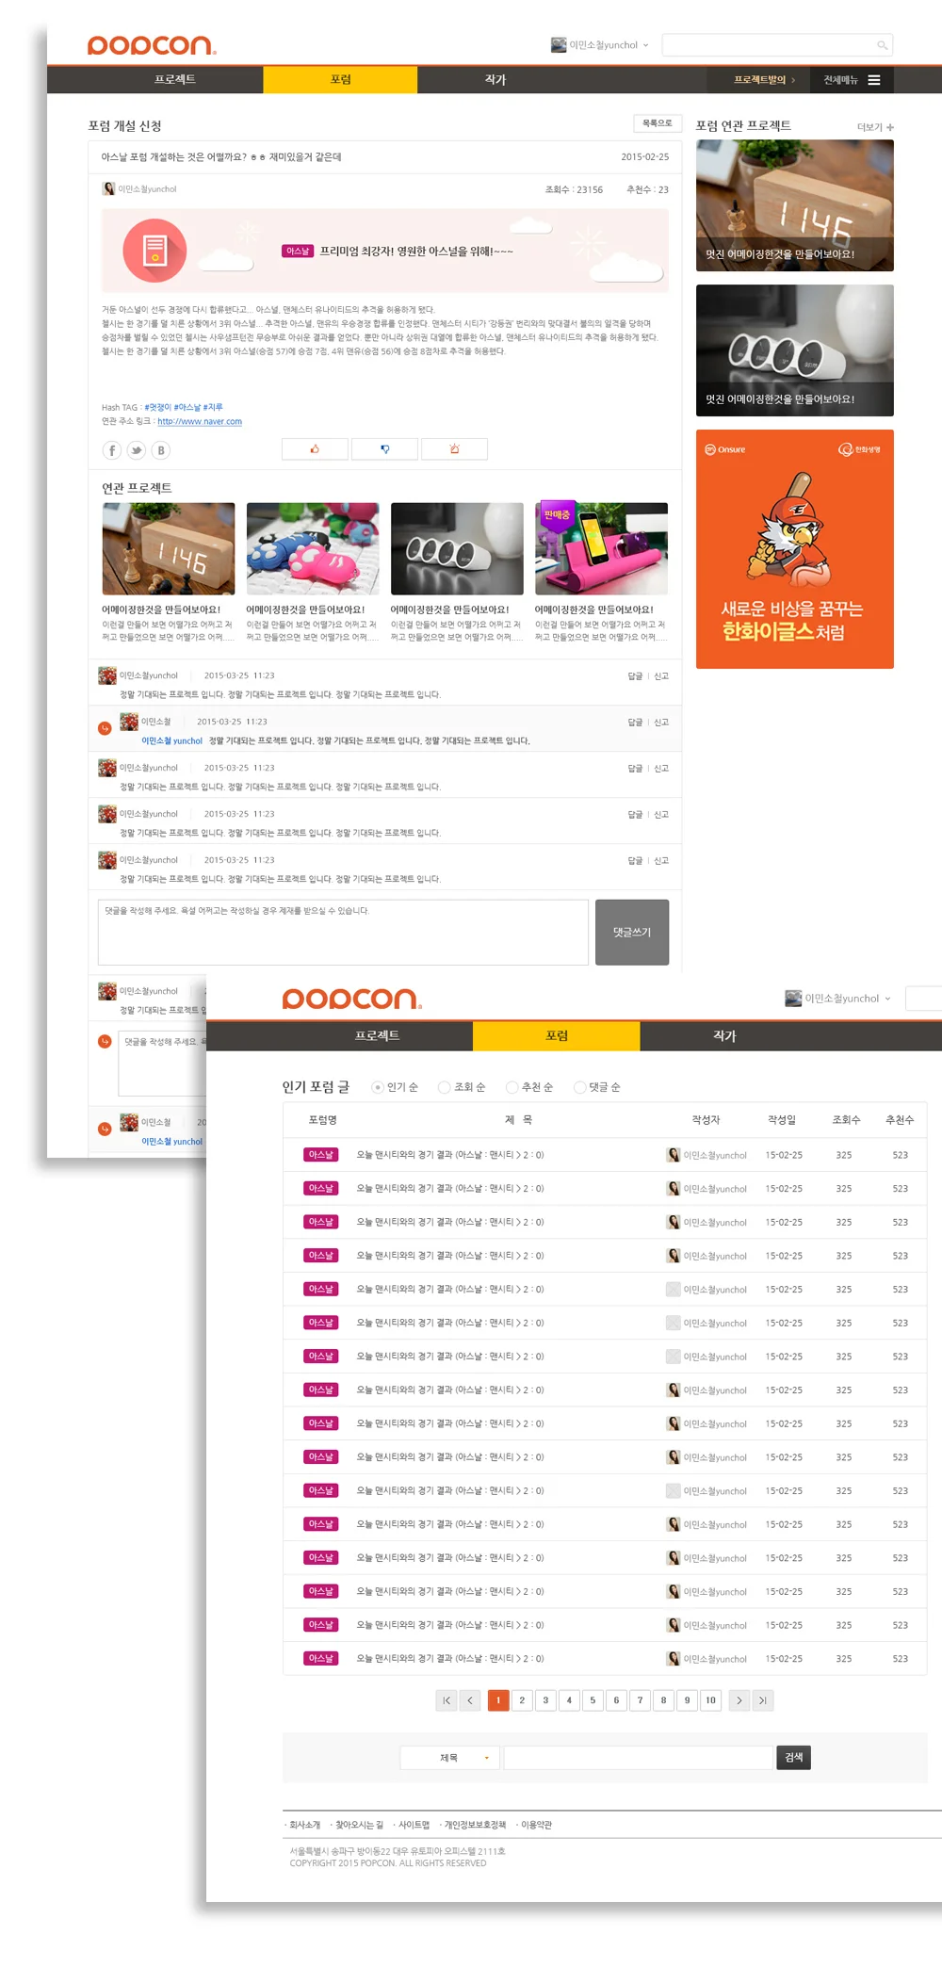
Task: Click the 아스날 tag badge in the first list row
Action: click(x=321, y=1155)
